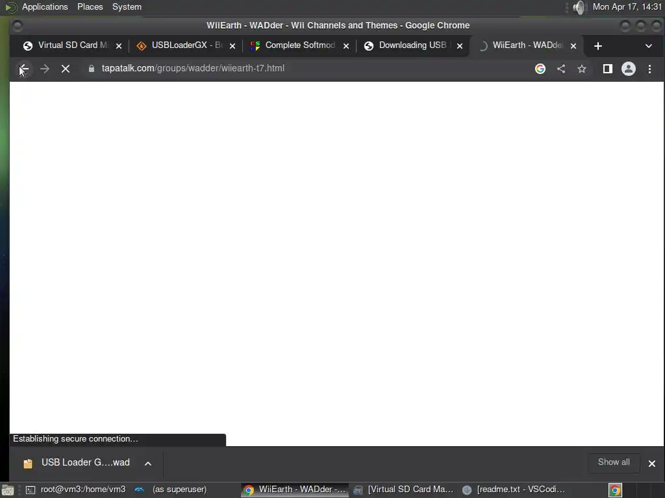Open Chrome three-dot menu
The height and width of the screenshot is (498, 665).
coord(649,69)
